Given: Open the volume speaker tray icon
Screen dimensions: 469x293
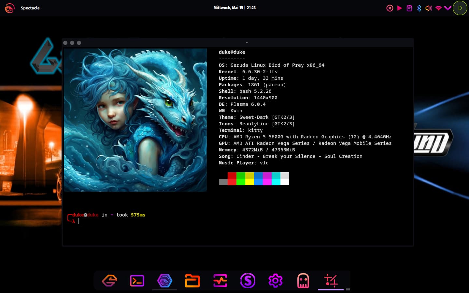Looking at the screenshot, I should coord(429,8).
